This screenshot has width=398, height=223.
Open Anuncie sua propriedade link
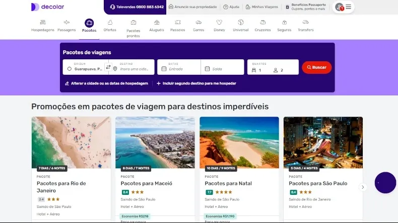point(192,7)
